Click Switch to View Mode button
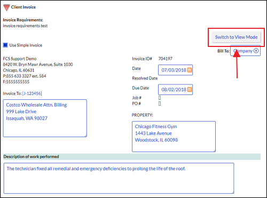The width and height of the screenshot is (267, 198). [x=236, y=37]
